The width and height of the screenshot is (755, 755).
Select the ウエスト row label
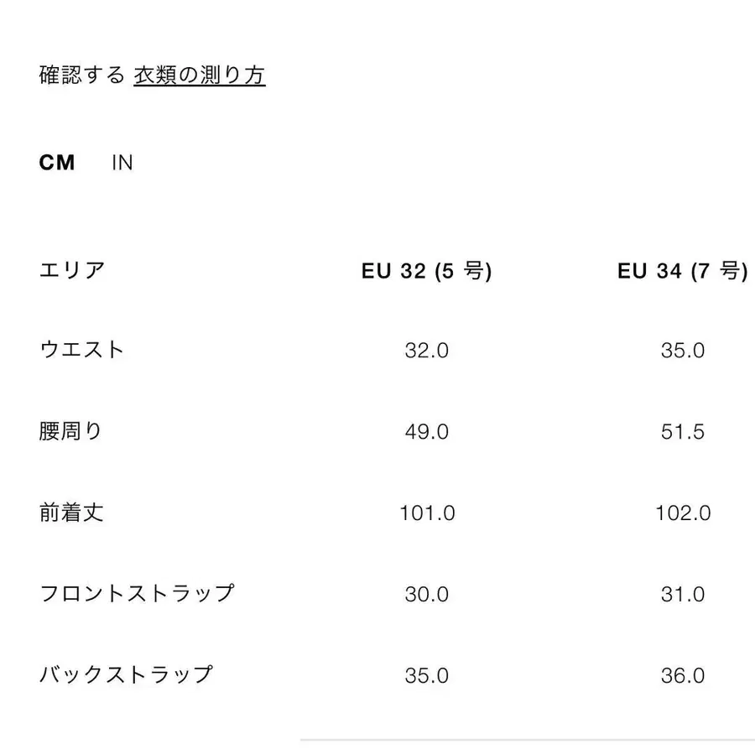(x=82, y=350)
